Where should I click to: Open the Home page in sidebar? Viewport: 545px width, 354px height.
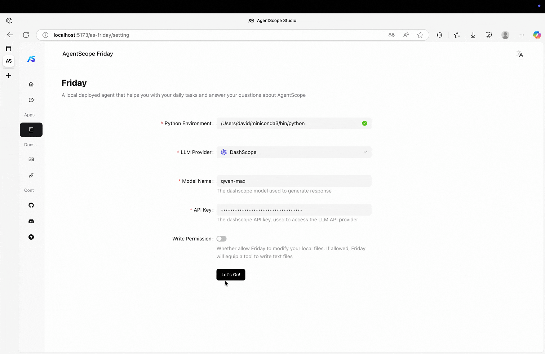31,84
